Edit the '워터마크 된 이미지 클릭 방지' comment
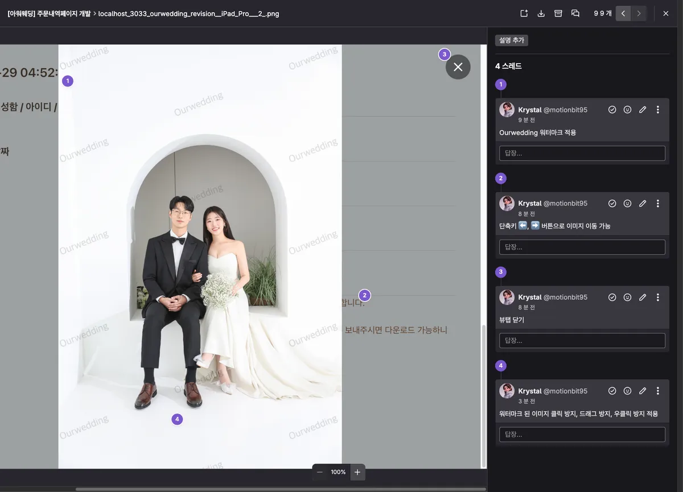The height and width of the screenshot is (492, 683). pyautogui.click(x=643, y=391)
